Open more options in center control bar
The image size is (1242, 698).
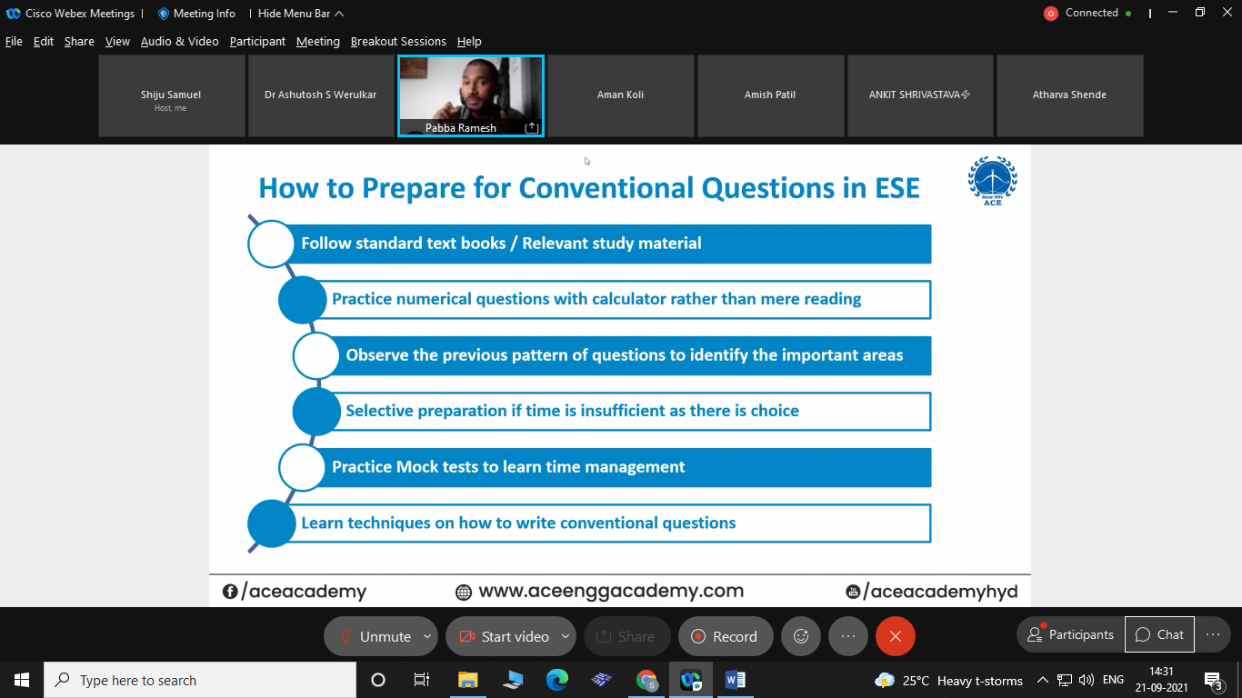pos(848,636)
